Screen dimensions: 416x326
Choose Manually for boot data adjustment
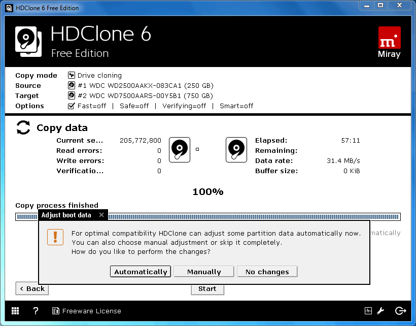(x=204, y=272)
